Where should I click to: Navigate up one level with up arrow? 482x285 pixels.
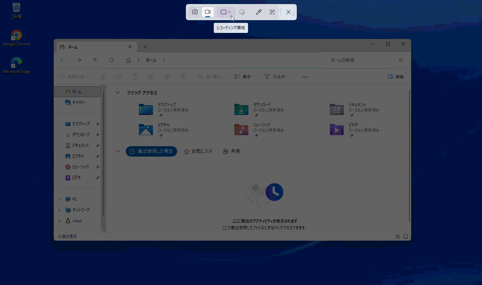coord(95,60)
